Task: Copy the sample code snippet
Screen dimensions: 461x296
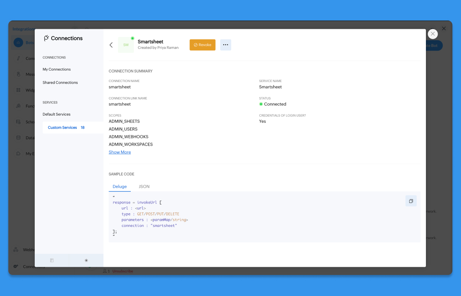Action: click(x=411, y=201)
